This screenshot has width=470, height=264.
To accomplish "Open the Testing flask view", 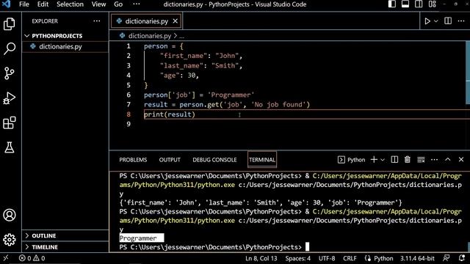I will [x=10, y=147].
